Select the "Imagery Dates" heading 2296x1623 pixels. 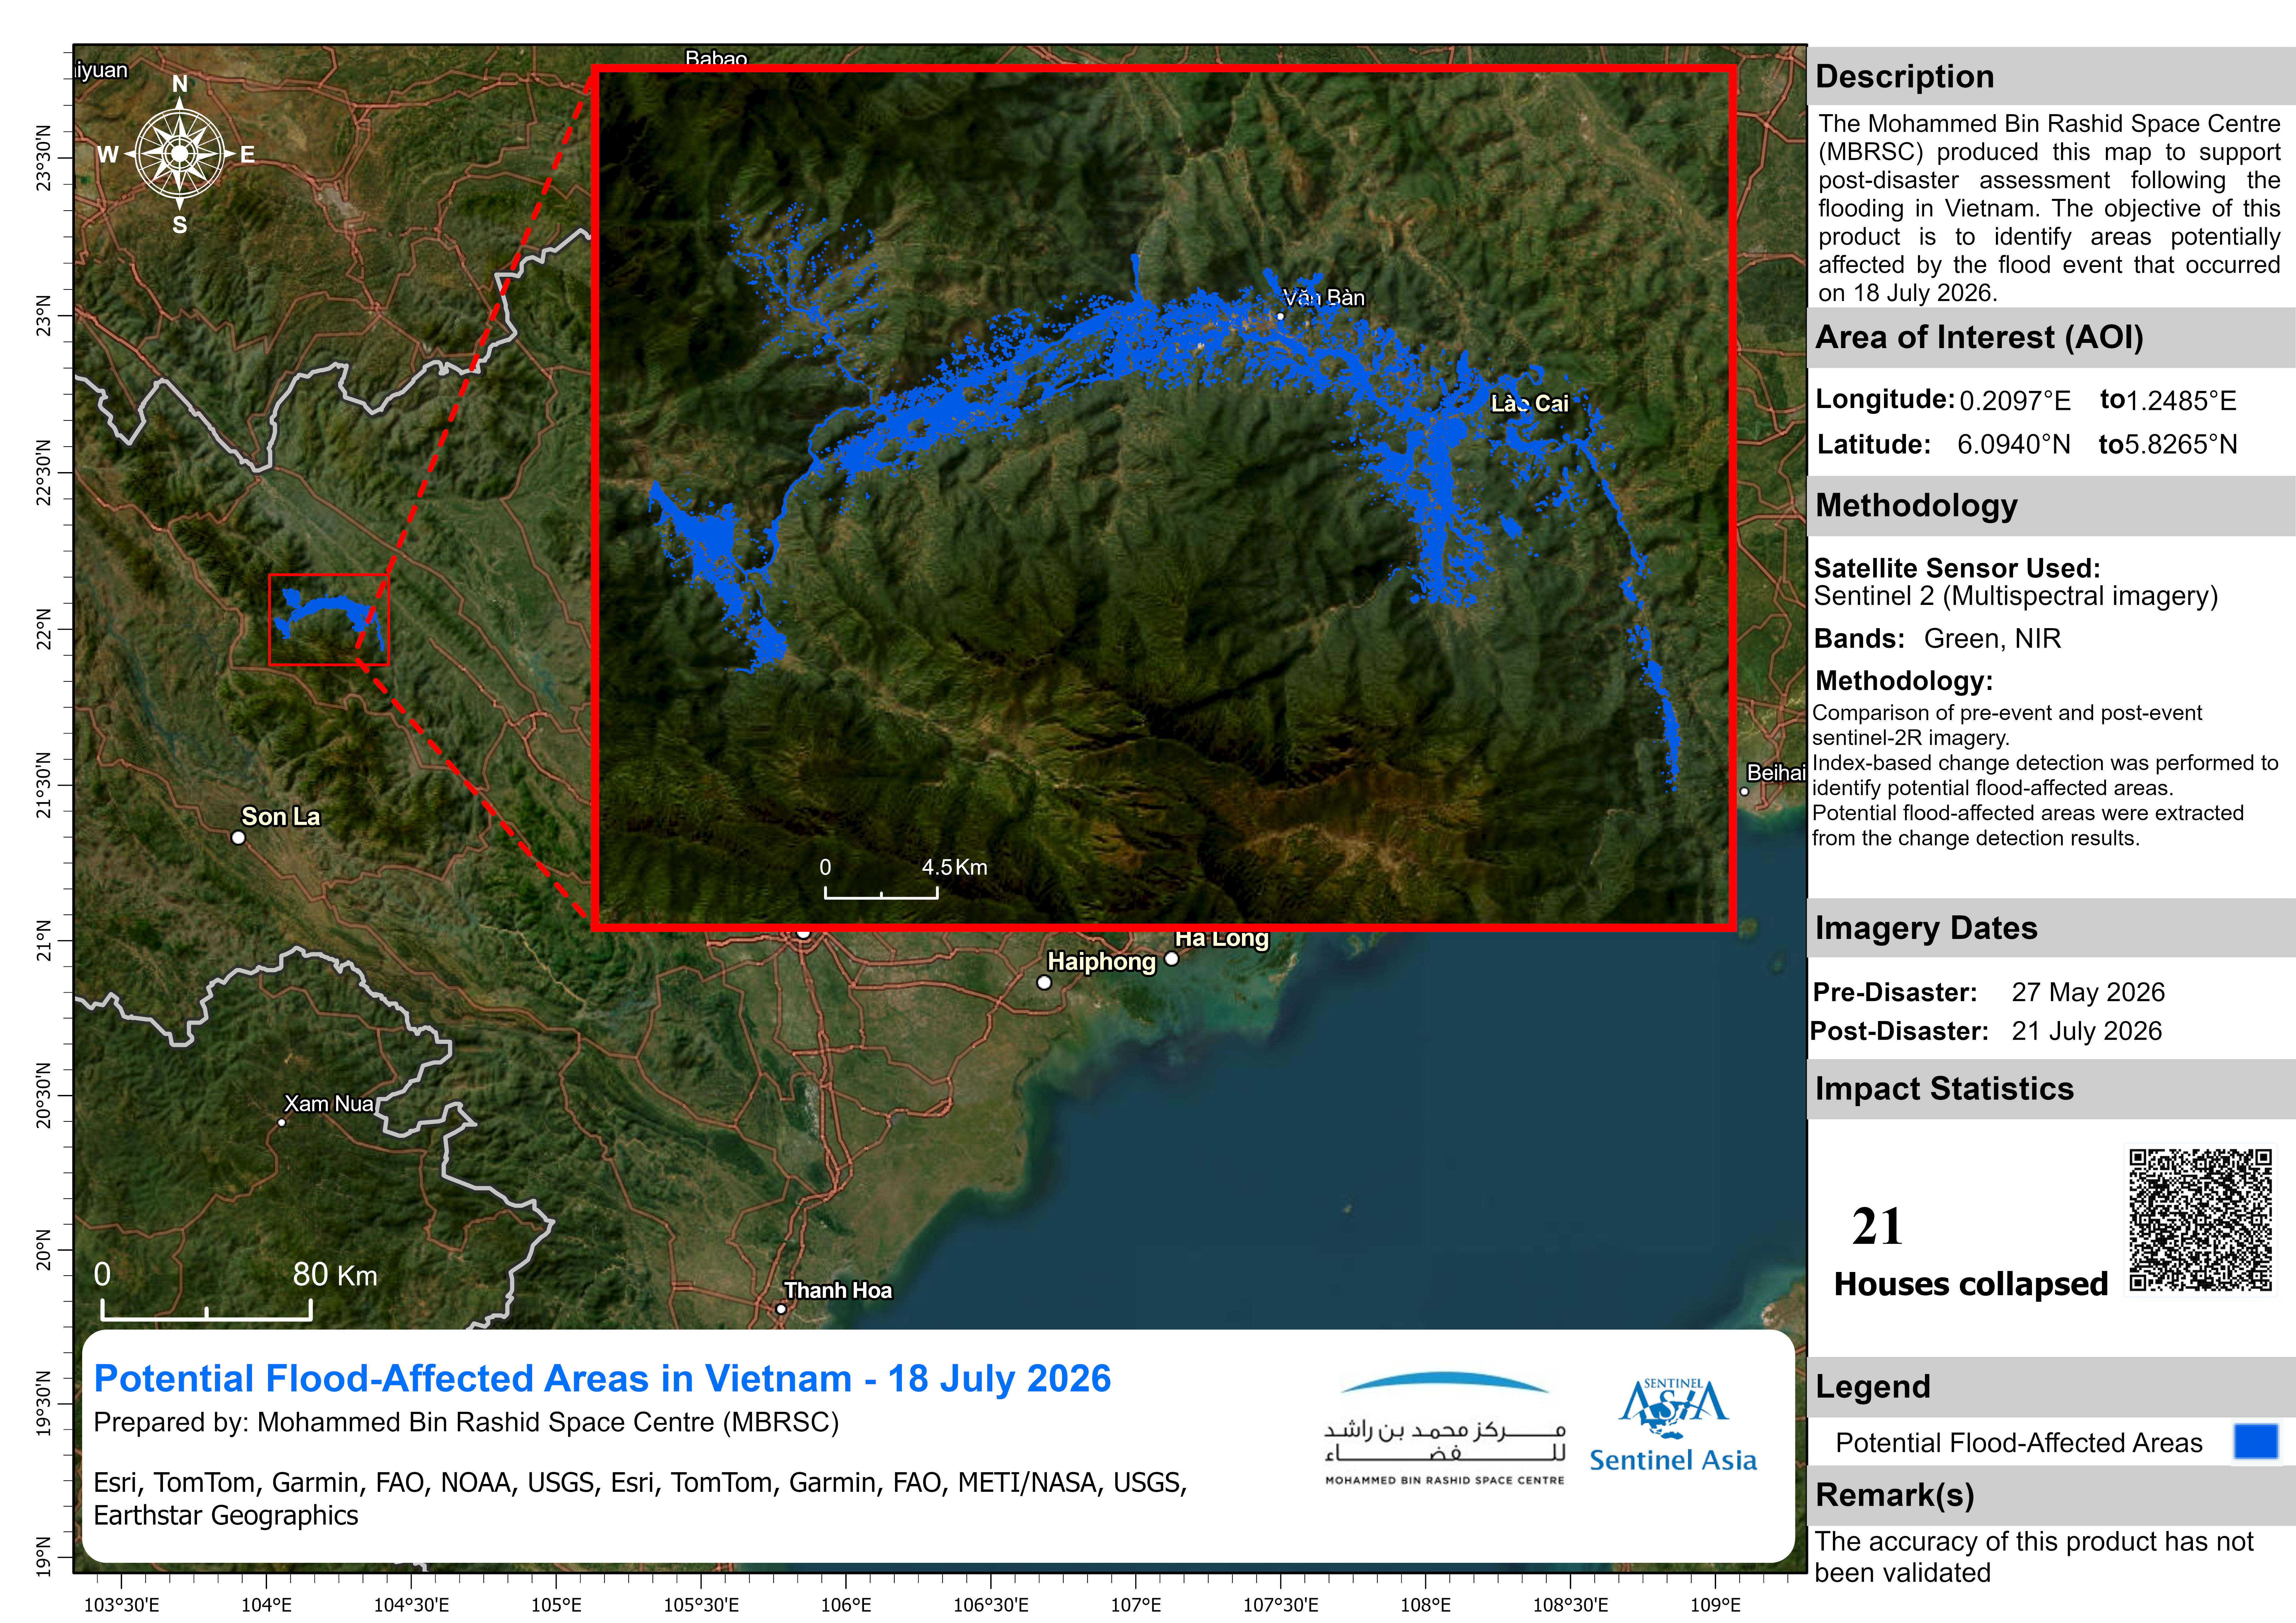coord(1926,928)
